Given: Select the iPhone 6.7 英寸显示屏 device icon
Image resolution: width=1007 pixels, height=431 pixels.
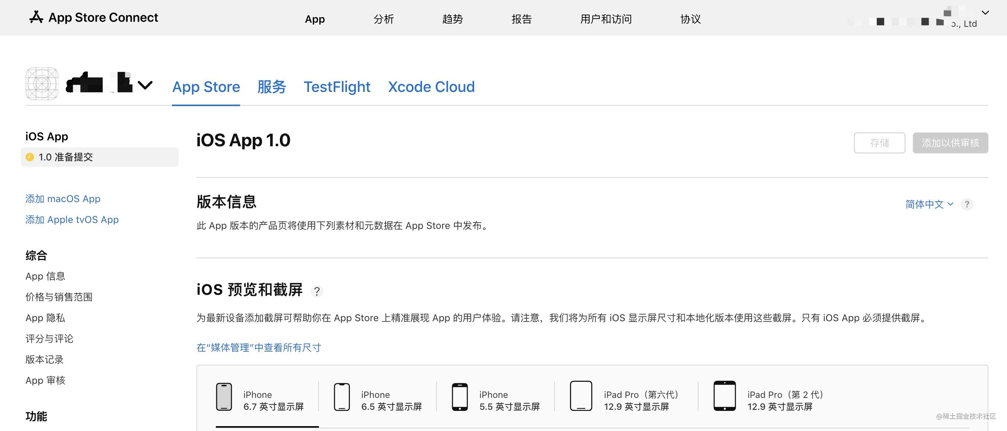Looking at the screenshot, I should [x=224, y=397].
